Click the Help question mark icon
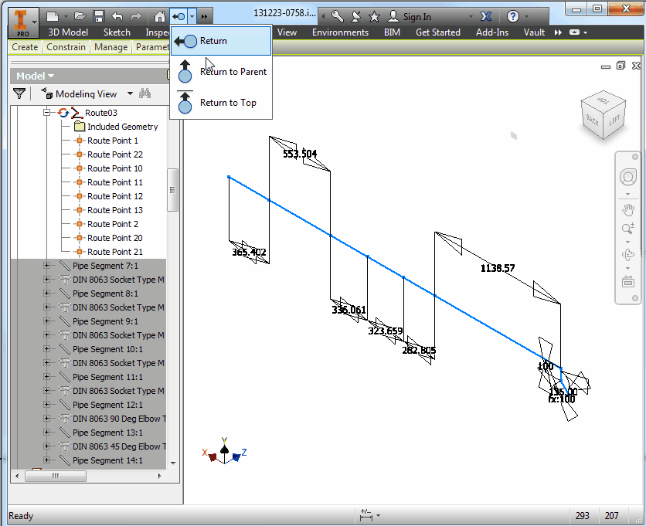Viewport: 646px width, 526px height. 512,16
